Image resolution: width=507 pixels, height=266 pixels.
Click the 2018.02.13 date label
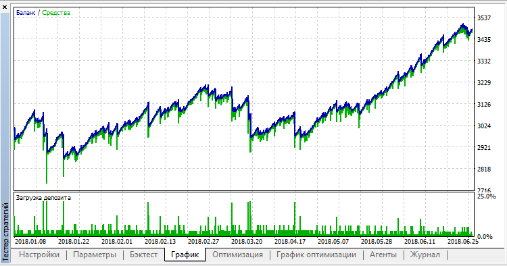click(160, 242)
